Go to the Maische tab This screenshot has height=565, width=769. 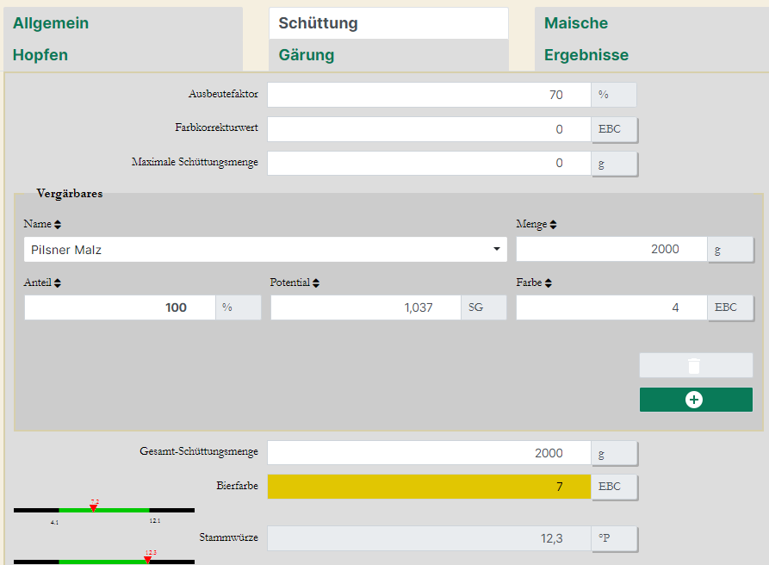click(576, 23)
